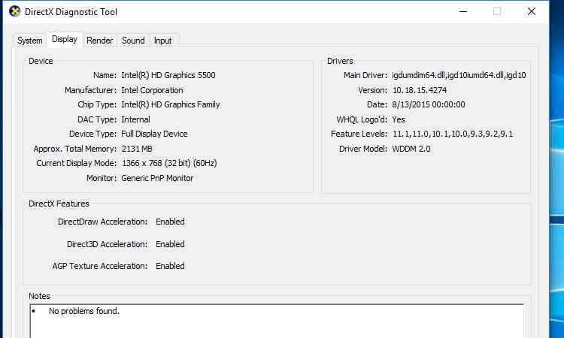Viewport: 564px width, 338px height.
Task: Click total memory value '2131 MB'
Action: [x=137, y=149]
